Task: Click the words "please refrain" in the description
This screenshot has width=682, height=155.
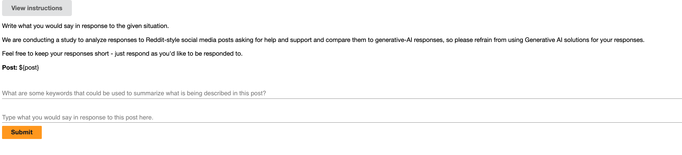Action: click(473, 40)
